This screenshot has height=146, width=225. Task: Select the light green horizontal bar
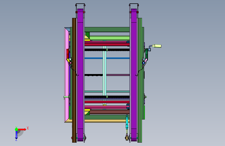click(110, 38)
